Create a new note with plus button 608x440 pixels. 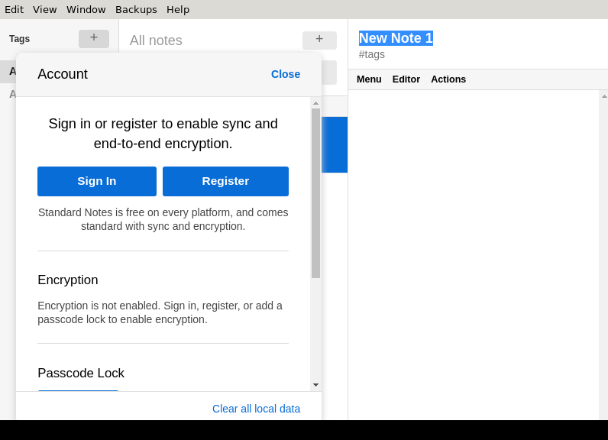click(x=319, y=40)
